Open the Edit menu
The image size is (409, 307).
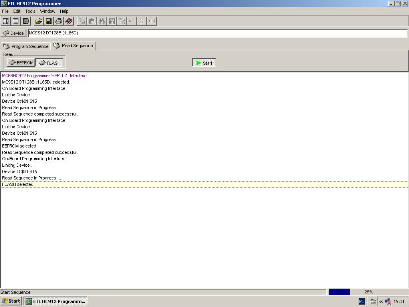pos(17,11)
